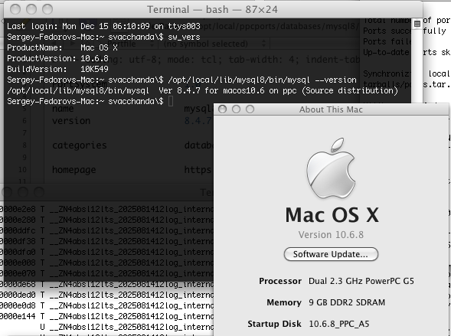This screenshot has height=336, width=451.
Task: Click the Terminal cursor at the last prompt
Action: tap(171, 101)
